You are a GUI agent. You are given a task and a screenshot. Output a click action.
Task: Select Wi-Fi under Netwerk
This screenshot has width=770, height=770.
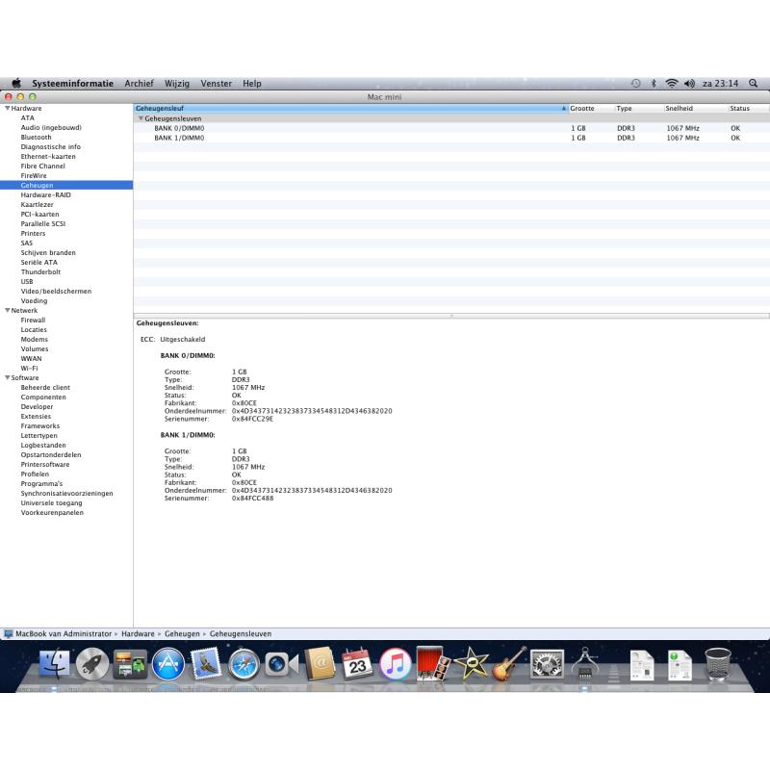click(29, 368)
